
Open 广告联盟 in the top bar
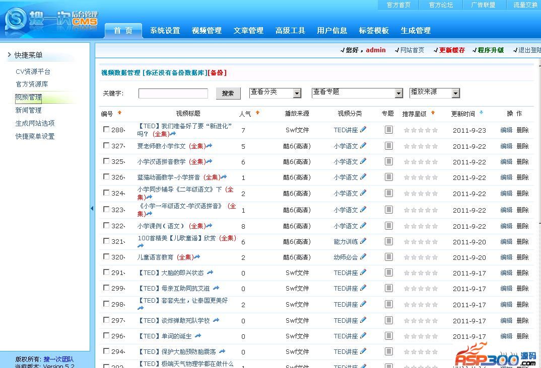pos(483,5)
